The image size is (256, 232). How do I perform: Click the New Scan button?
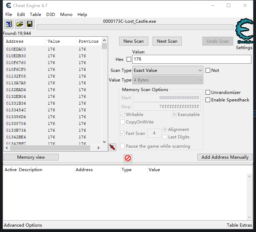click(x=134, y=41)
